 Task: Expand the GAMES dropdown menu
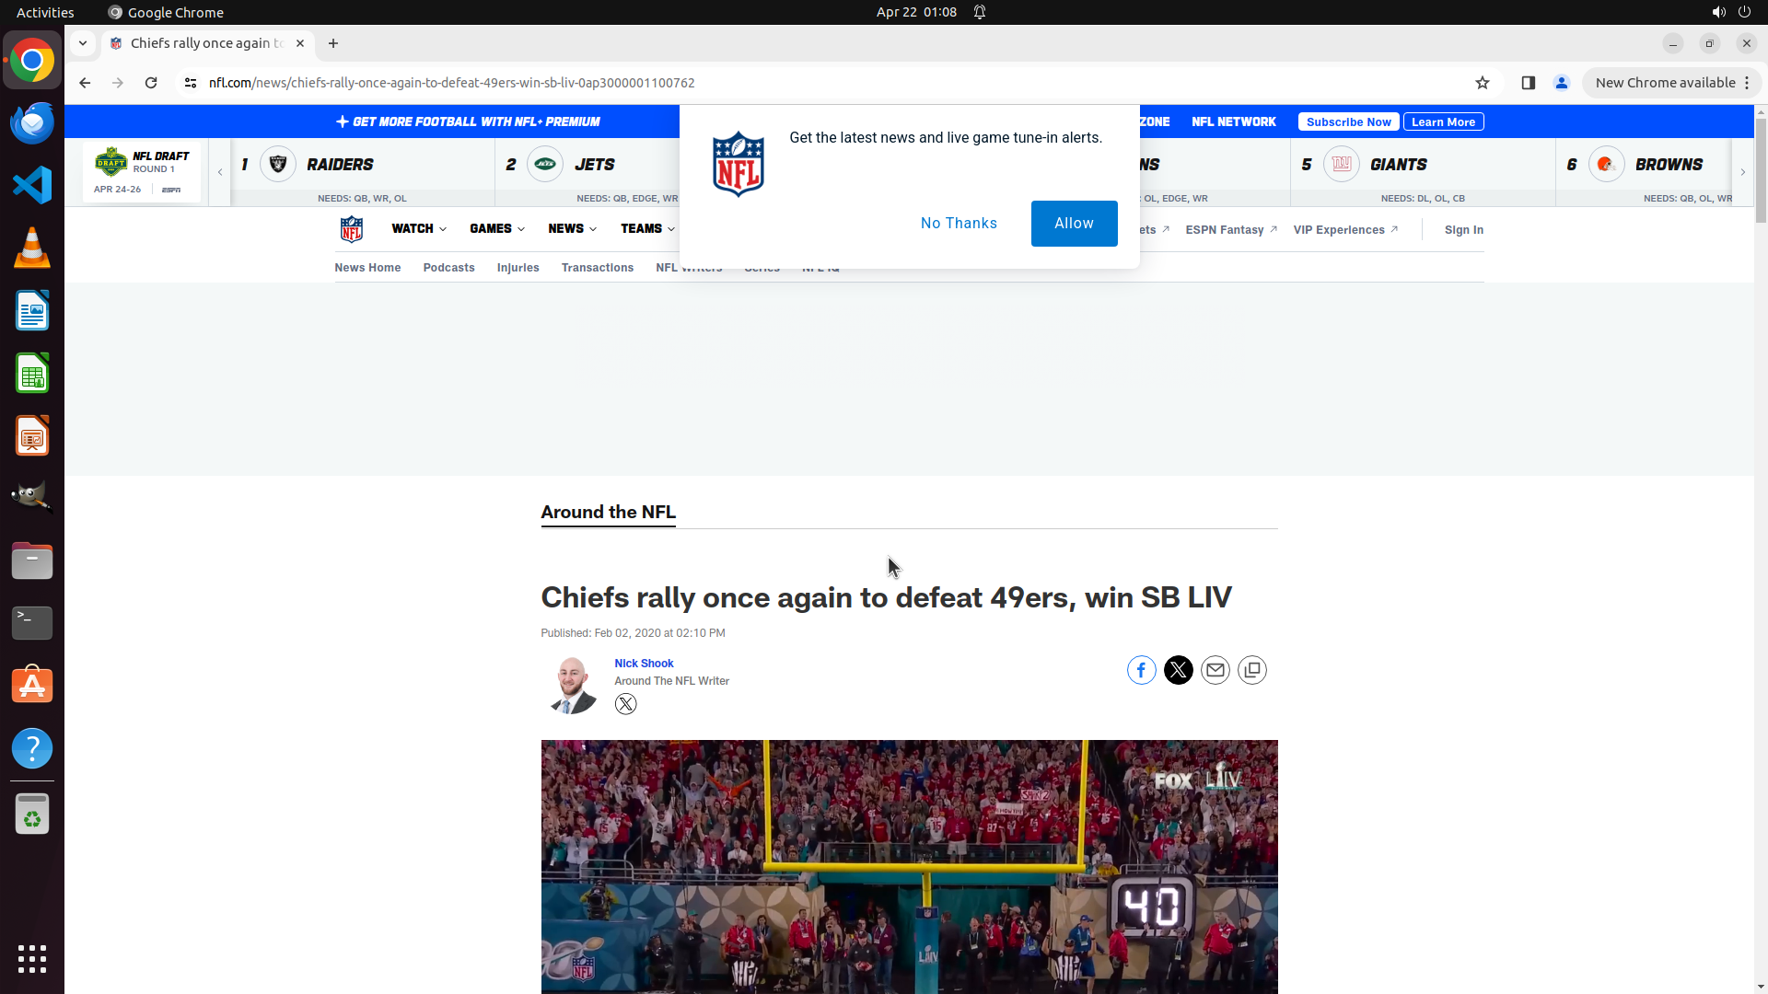[x=497, y=229]
